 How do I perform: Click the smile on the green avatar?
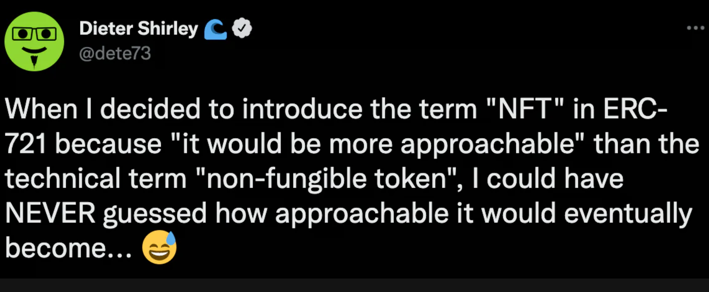tap(34, 50)
